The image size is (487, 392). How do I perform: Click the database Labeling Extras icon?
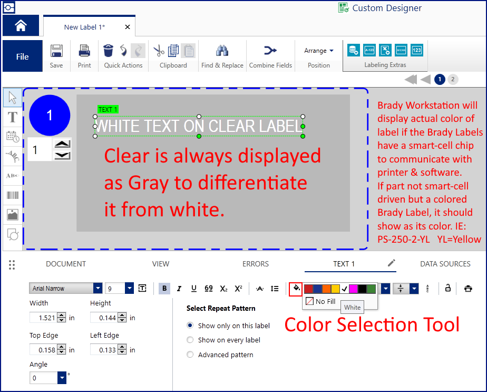tap(354, 50)
